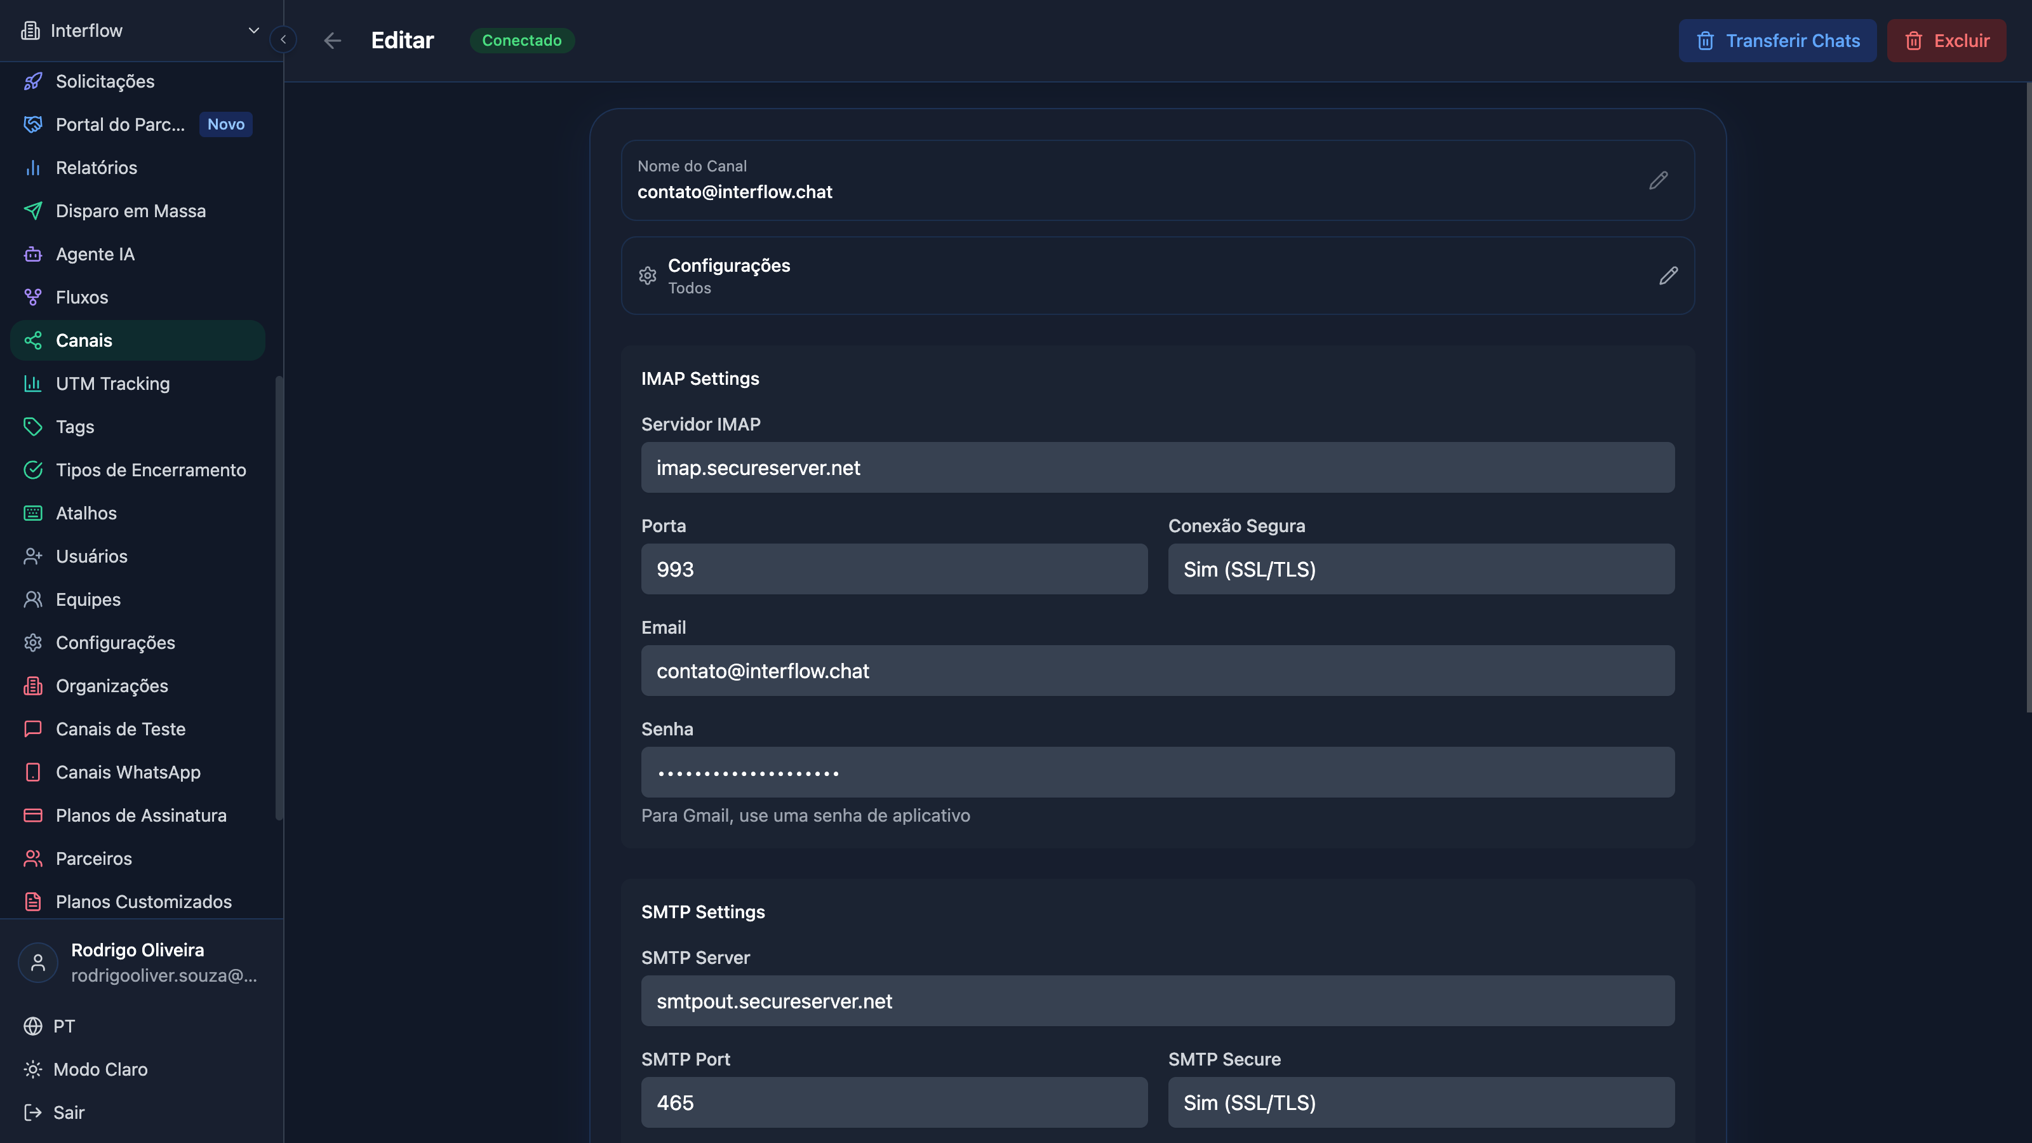Click the Agente IA robot icon
Viewport: 2032px width, 1143px height.
point(32,254)
